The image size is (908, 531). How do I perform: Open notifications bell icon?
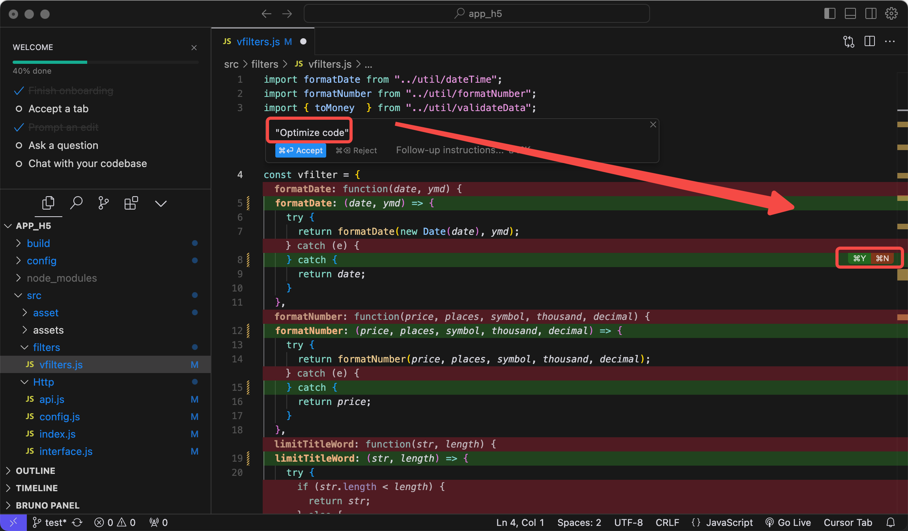tap(891, 522)
